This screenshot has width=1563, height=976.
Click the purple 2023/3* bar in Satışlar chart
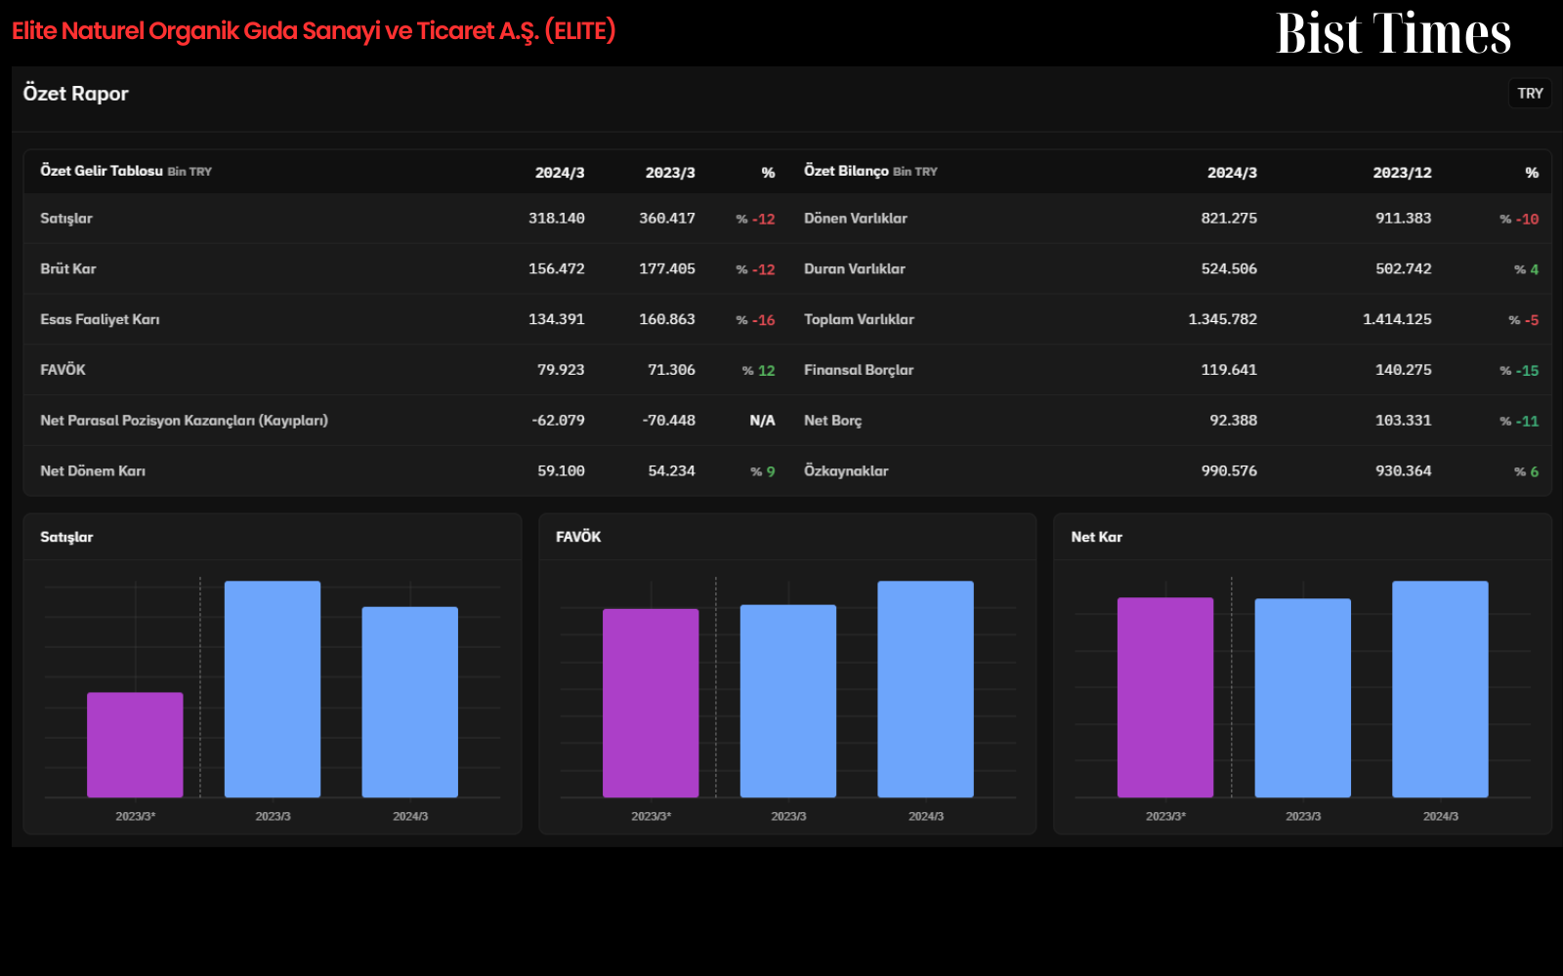tap(135, 745)
